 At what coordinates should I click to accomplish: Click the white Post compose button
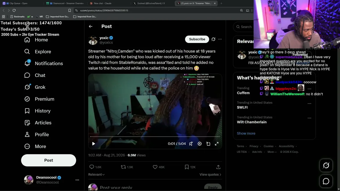point(49,160)
